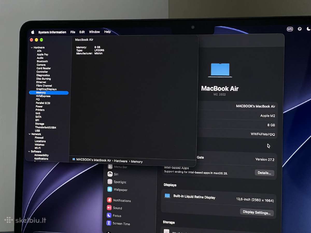Click Hardware in the path bar
311x233 pixels.
(x=121, y=161)
